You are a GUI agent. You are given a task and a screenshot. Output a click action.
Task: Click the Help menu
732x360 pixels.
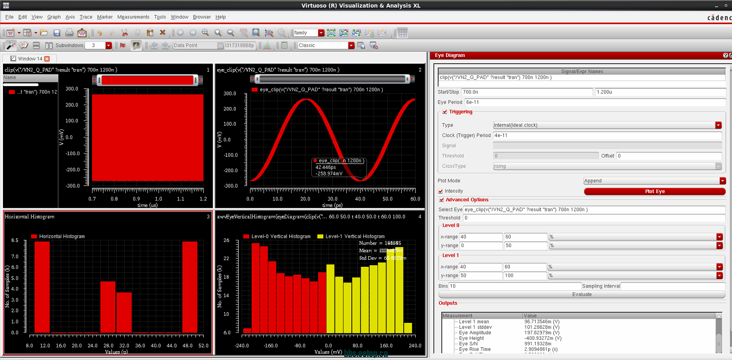[x=220, y=17]
